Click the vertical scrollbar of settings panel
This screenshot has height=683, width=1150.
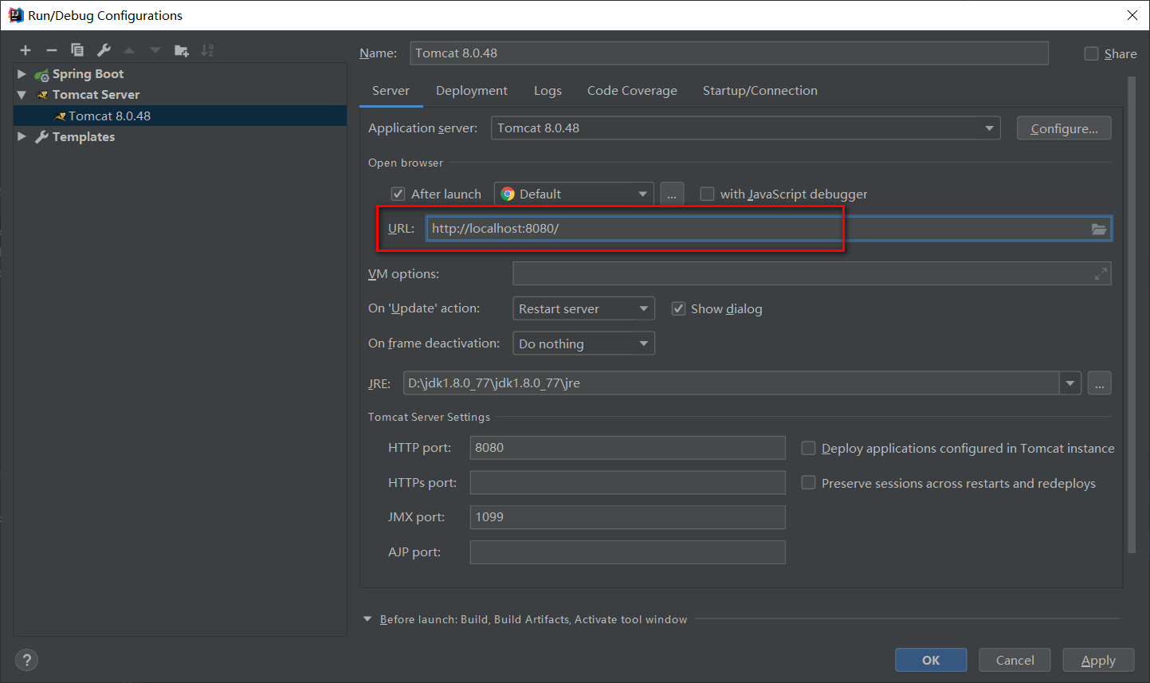(x=1132, y=315)
